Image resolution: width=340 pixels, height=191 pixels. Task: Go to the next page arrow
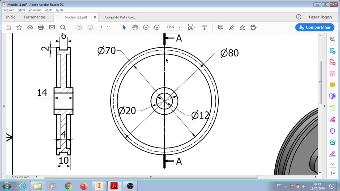pyautogui.click(x=90, y=27)
